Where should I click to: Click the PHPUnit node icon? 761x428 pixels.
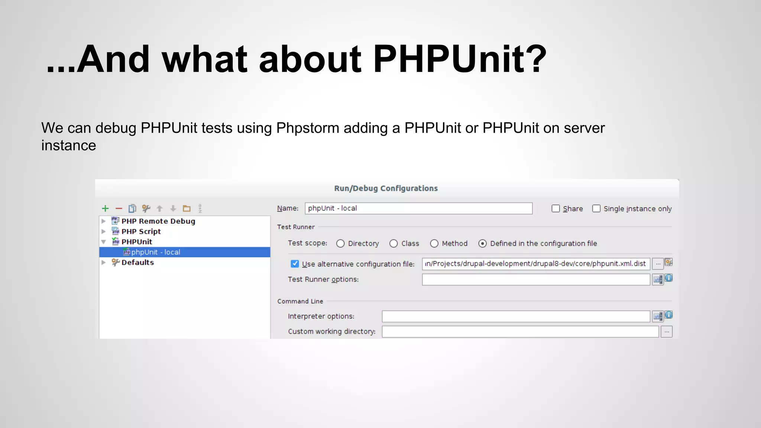coord(116,241)
